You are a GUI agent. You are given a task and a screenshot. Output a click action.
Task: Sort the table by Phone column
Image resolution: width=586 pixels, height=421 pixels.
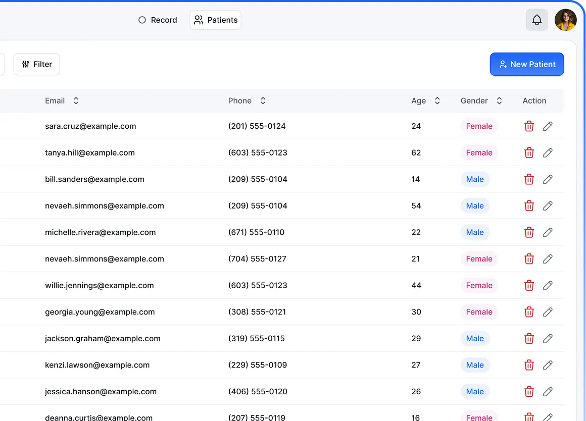263,101
